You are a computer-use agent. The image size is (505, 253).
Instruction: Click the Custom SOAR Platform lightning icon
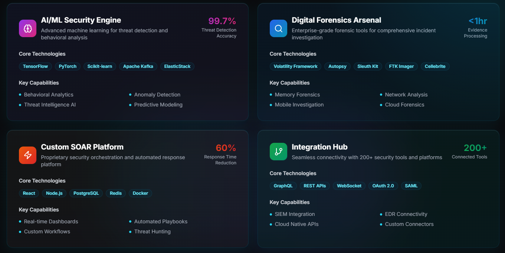[x=27, y=155]
